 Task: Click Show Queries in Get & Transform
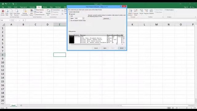tap(39, 10)
